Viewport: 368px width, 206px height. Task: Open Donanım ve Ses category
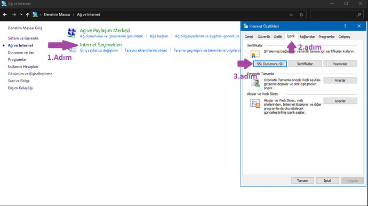click(x=21, y=52)
